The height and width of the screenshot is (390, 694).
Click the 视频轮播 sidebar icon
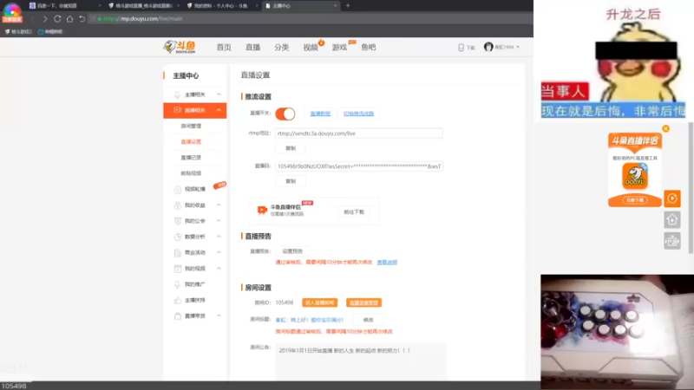[178, 189]
